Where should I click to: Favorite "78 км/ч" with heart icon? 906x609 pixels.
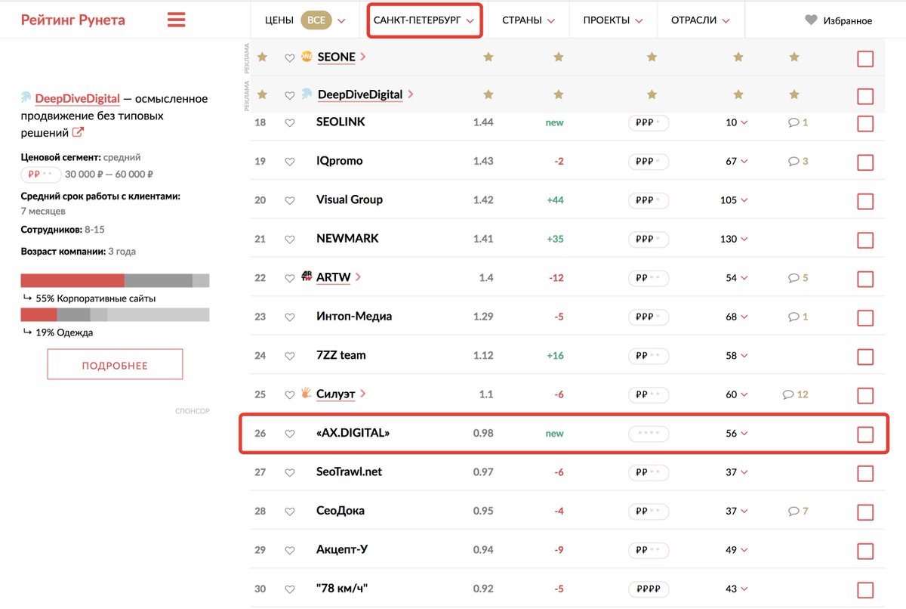[289, 589]
